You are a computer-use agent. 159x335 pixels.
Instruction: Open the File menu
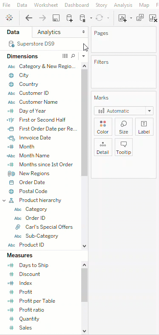tap(6, 5)
